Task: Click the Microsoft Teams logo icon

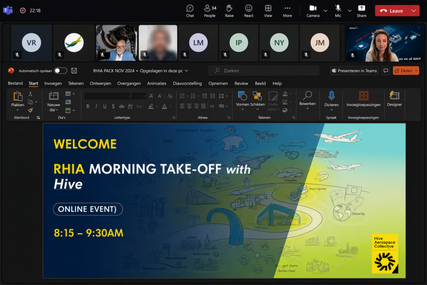Action: tap(8, 10)
